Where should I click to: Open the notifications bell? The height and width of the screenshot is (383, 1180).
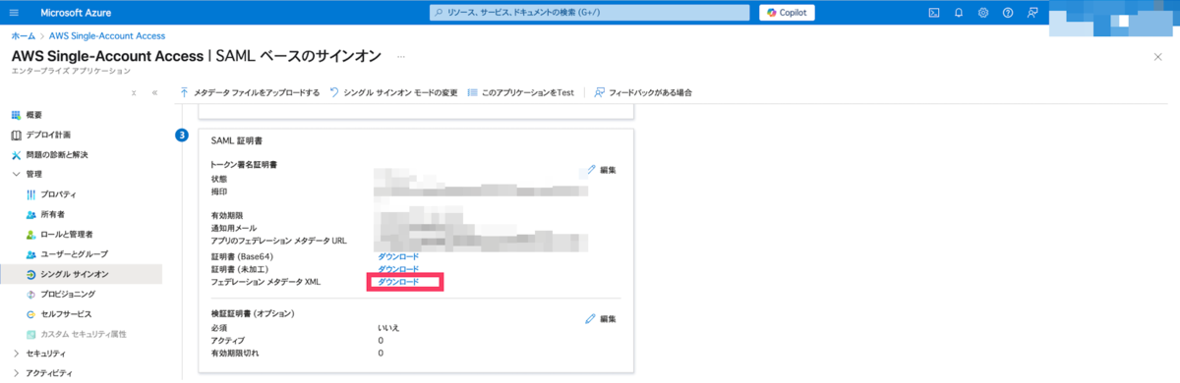959,12
